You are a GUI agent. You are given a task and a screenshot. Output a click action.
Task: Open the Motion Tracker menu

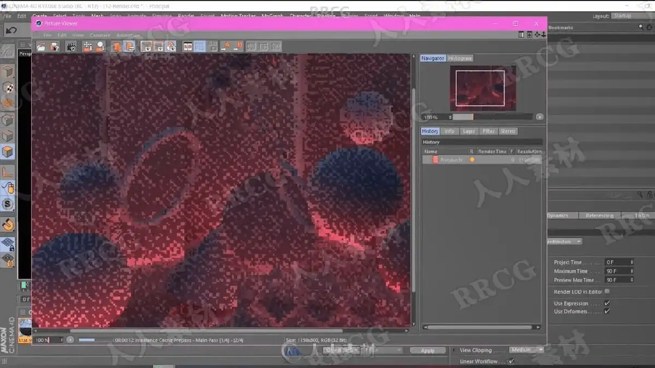(239, 16)
